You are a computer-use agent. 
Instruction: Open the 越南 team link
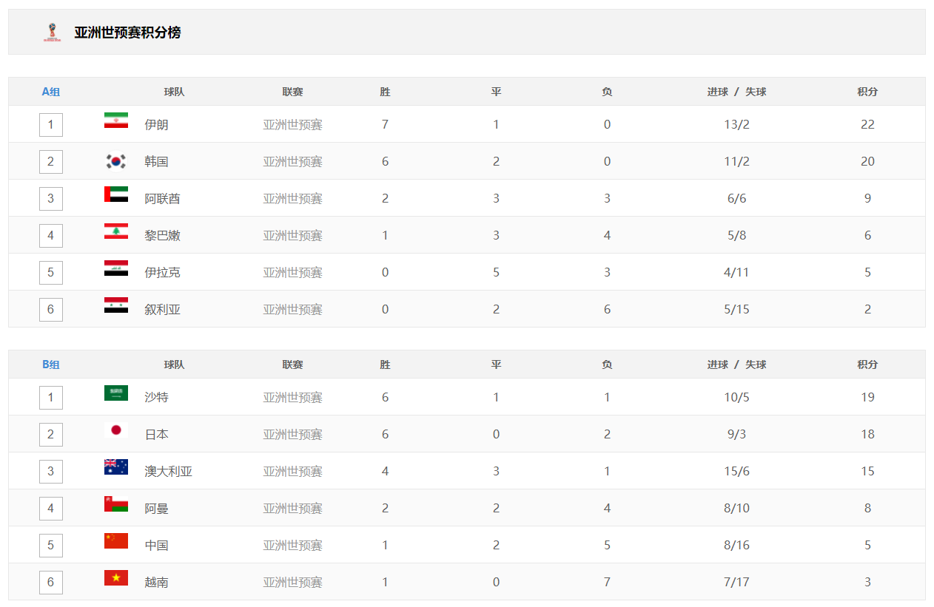click(157, 582)
